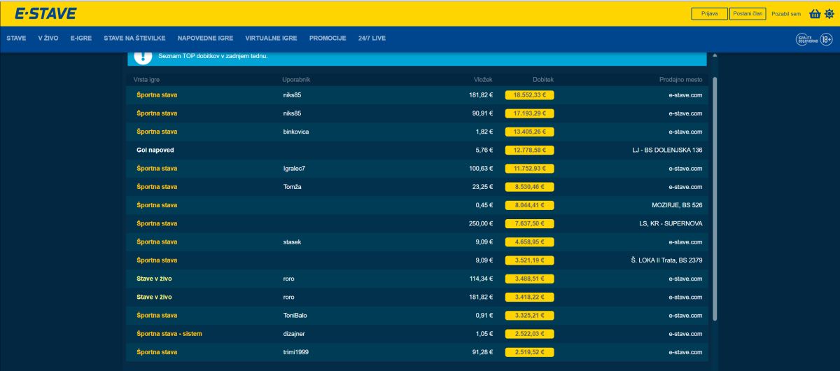840x371 pixels.
Task: Click the E-STAVE logo
Action: pos(45,13)
